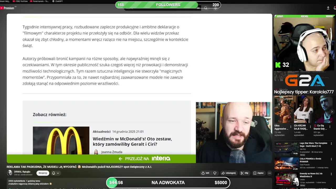Image resolution: width=336 pixels, height=189 pixels.
Task: Open options menu for Wiedźmina DLC video
Action: point(331,174)
